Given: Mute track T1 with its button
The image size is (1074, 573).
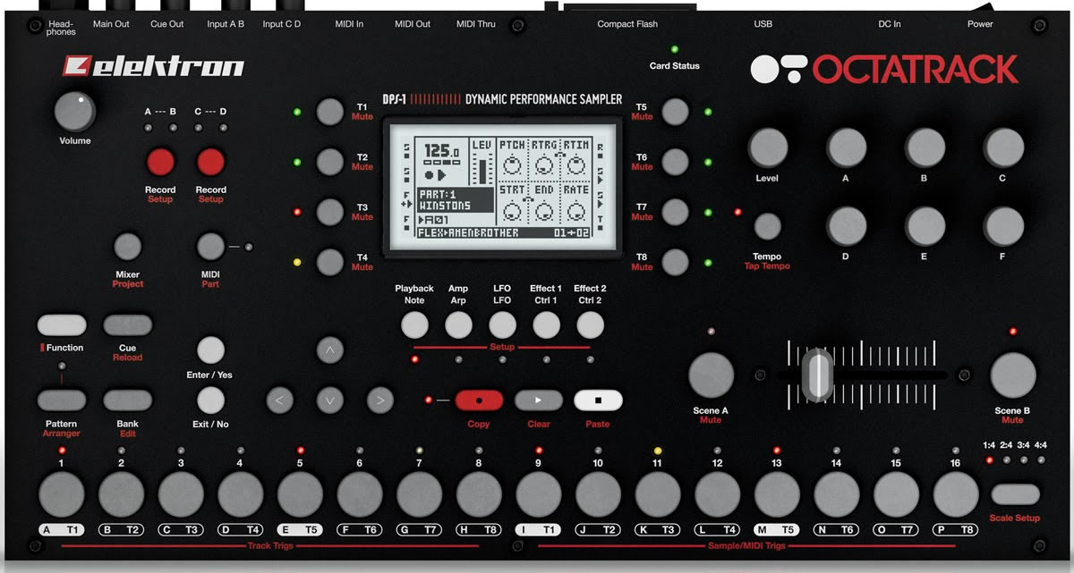Looking at the screenshot, I should [x=329, y=112].
